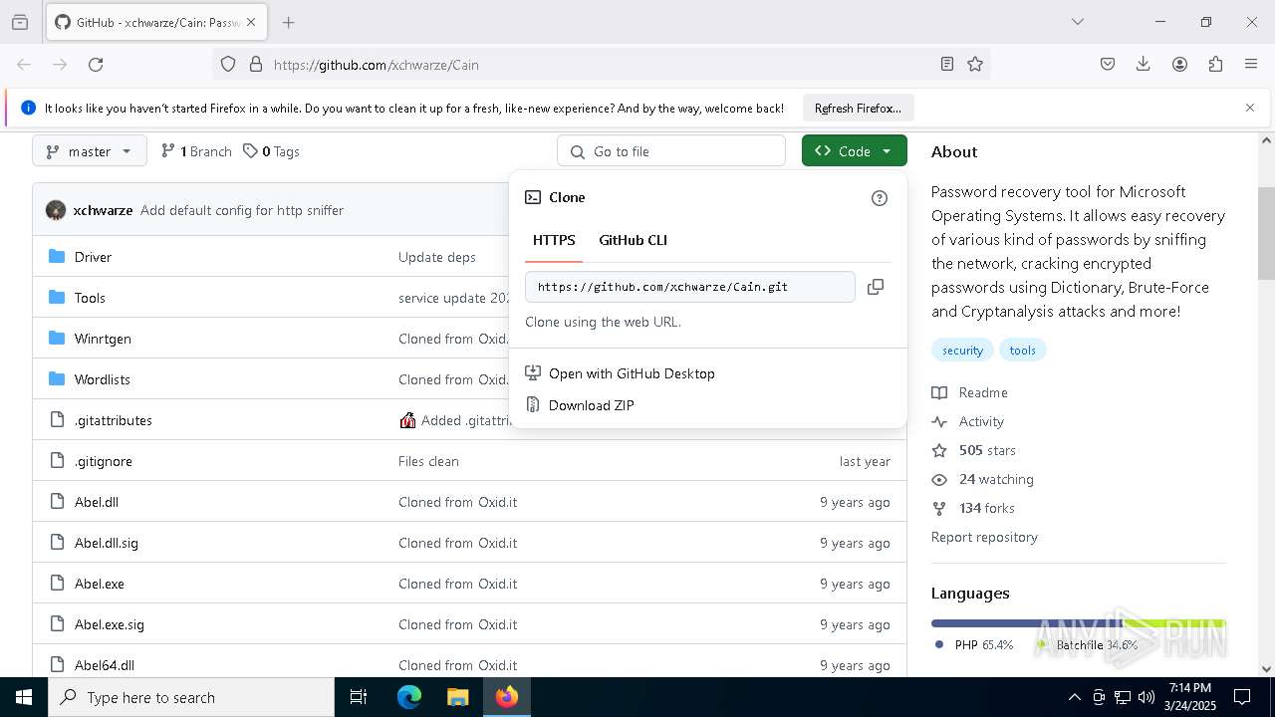
Task: Click the Wordlists folder icon
Action: coord(57,379)
